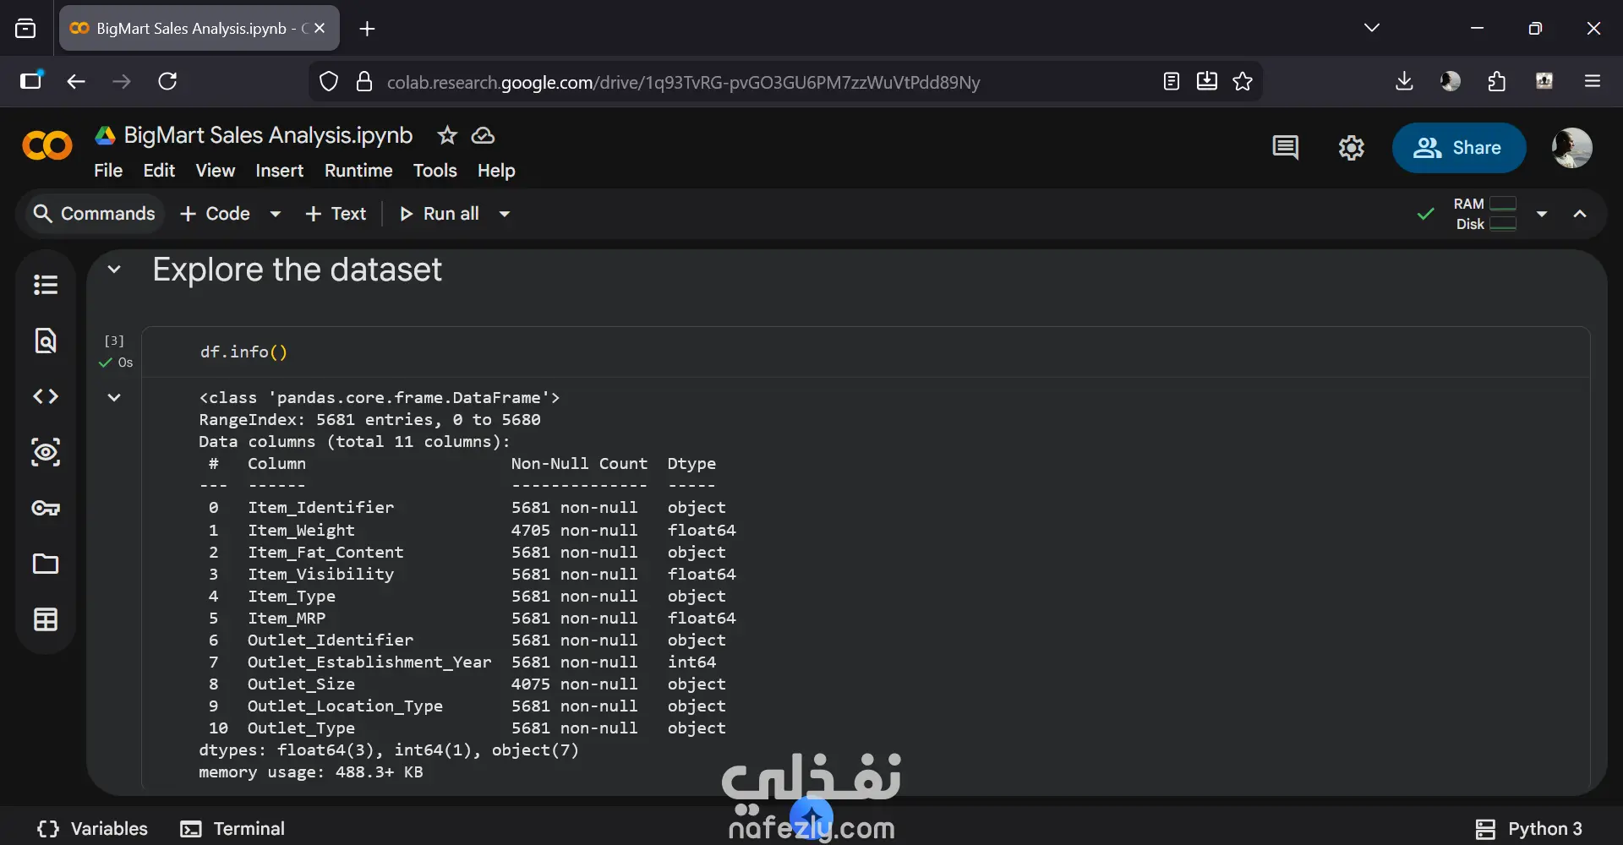Open browser downloads
Image resolution: width=1623 pixels, height=845 pixels.
(1404, 81)
